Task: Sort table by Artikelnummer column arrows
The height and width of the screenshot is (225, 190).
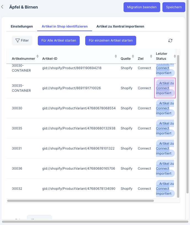Action: pos(38,56)
